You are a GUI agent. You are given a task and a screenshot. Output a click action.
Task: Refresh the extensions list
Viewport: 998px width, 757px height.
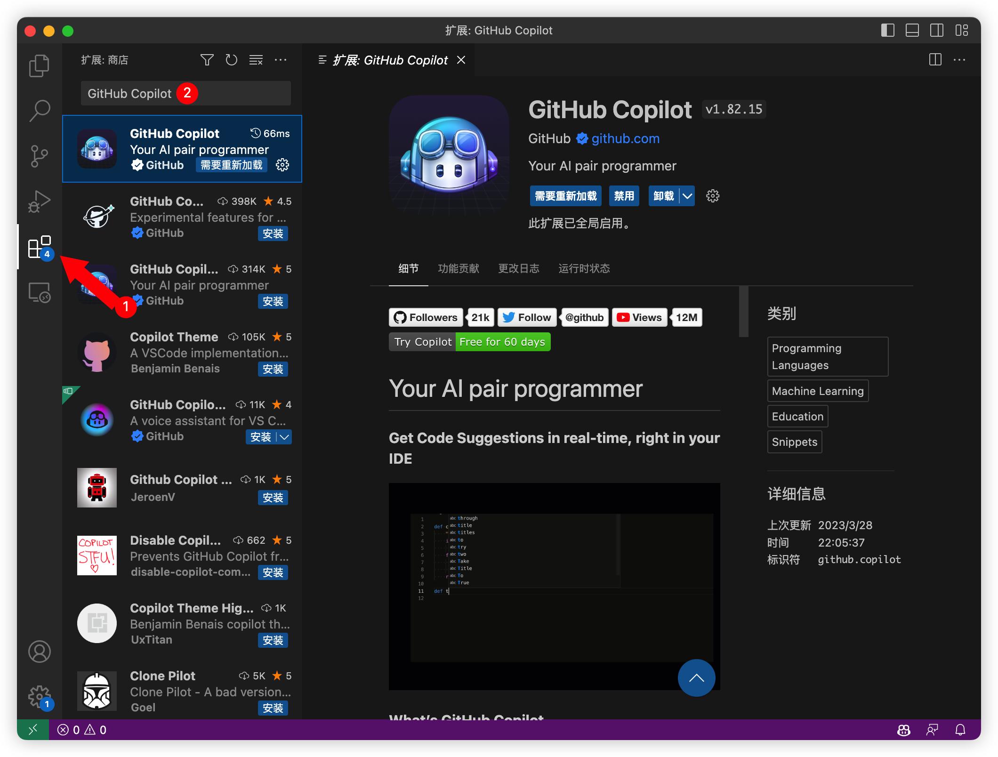pyautogui.click(x=231, y=60)
